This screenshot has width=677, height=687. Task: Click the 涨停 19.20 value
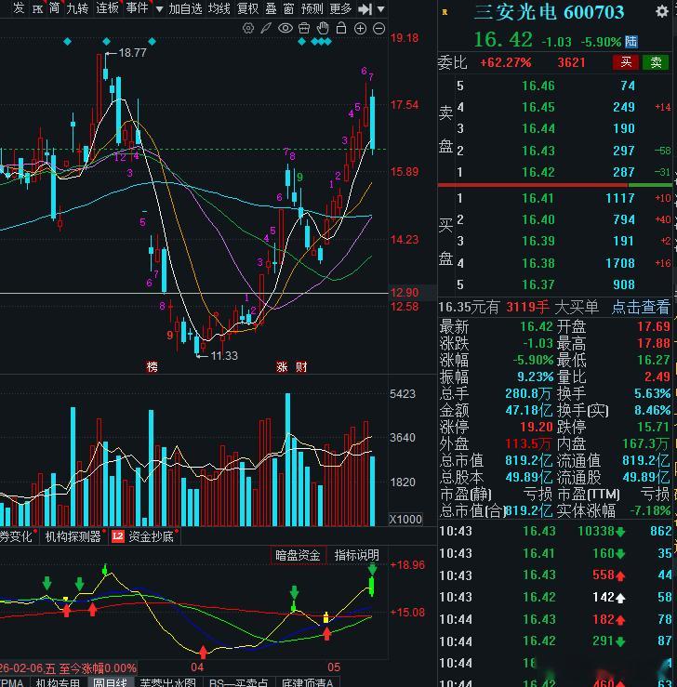[x=537, y=427]
